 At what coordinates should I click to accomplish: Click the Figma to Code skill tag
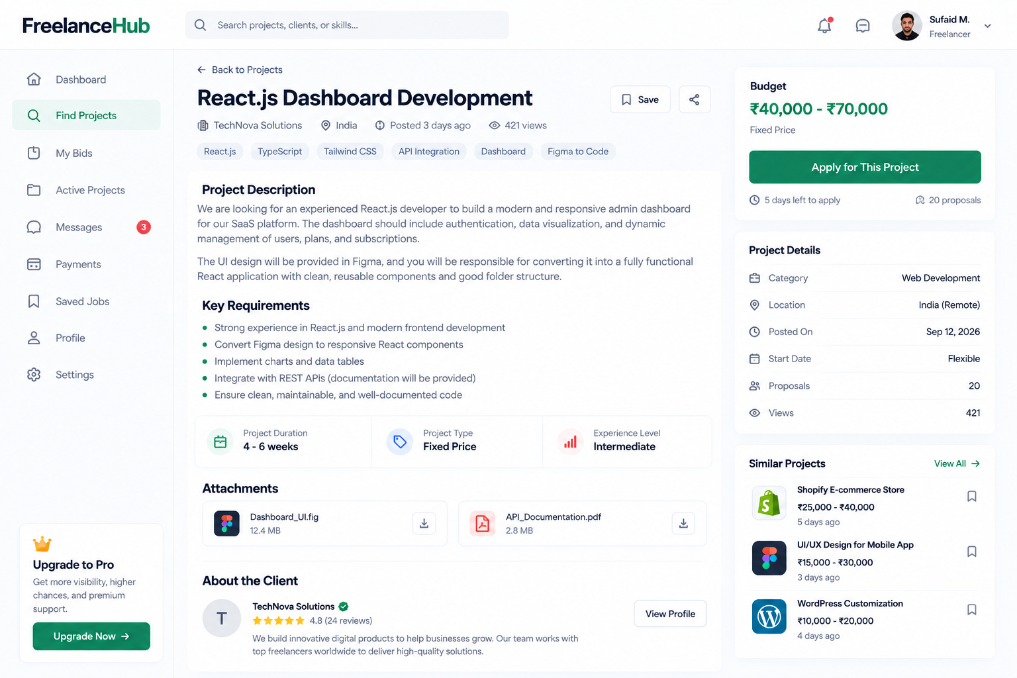pyautogui.click(x=578, y=152)
